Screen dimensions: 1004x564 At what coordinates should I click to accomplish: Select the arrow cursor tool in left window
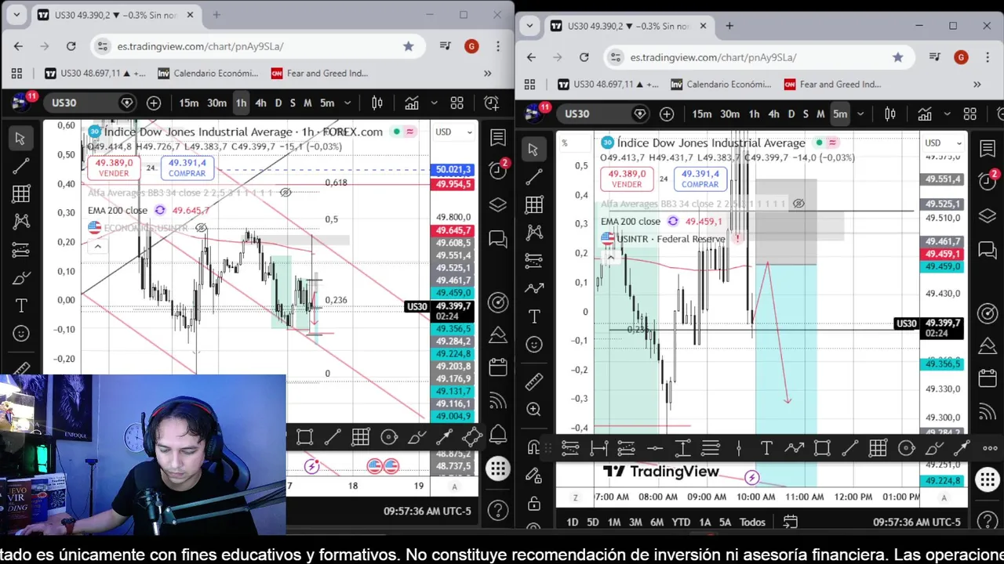(x=20, y=139)
